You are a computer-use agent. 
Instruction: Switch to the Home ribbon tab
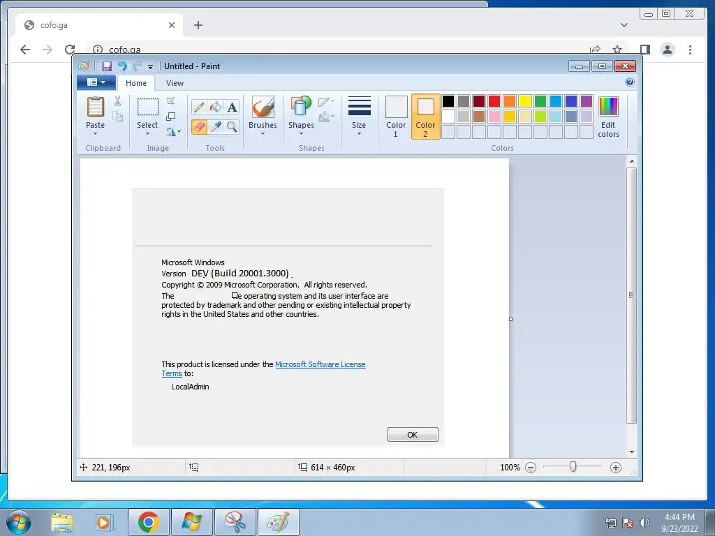136,83
